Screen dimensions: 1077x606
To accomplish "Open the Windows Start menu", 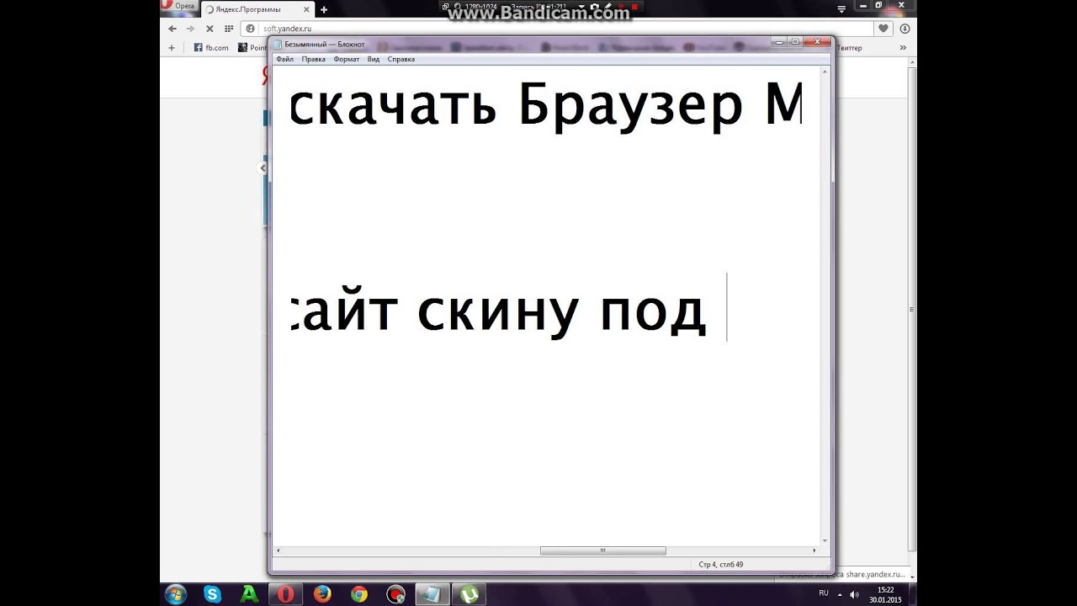I will (176, 594).
